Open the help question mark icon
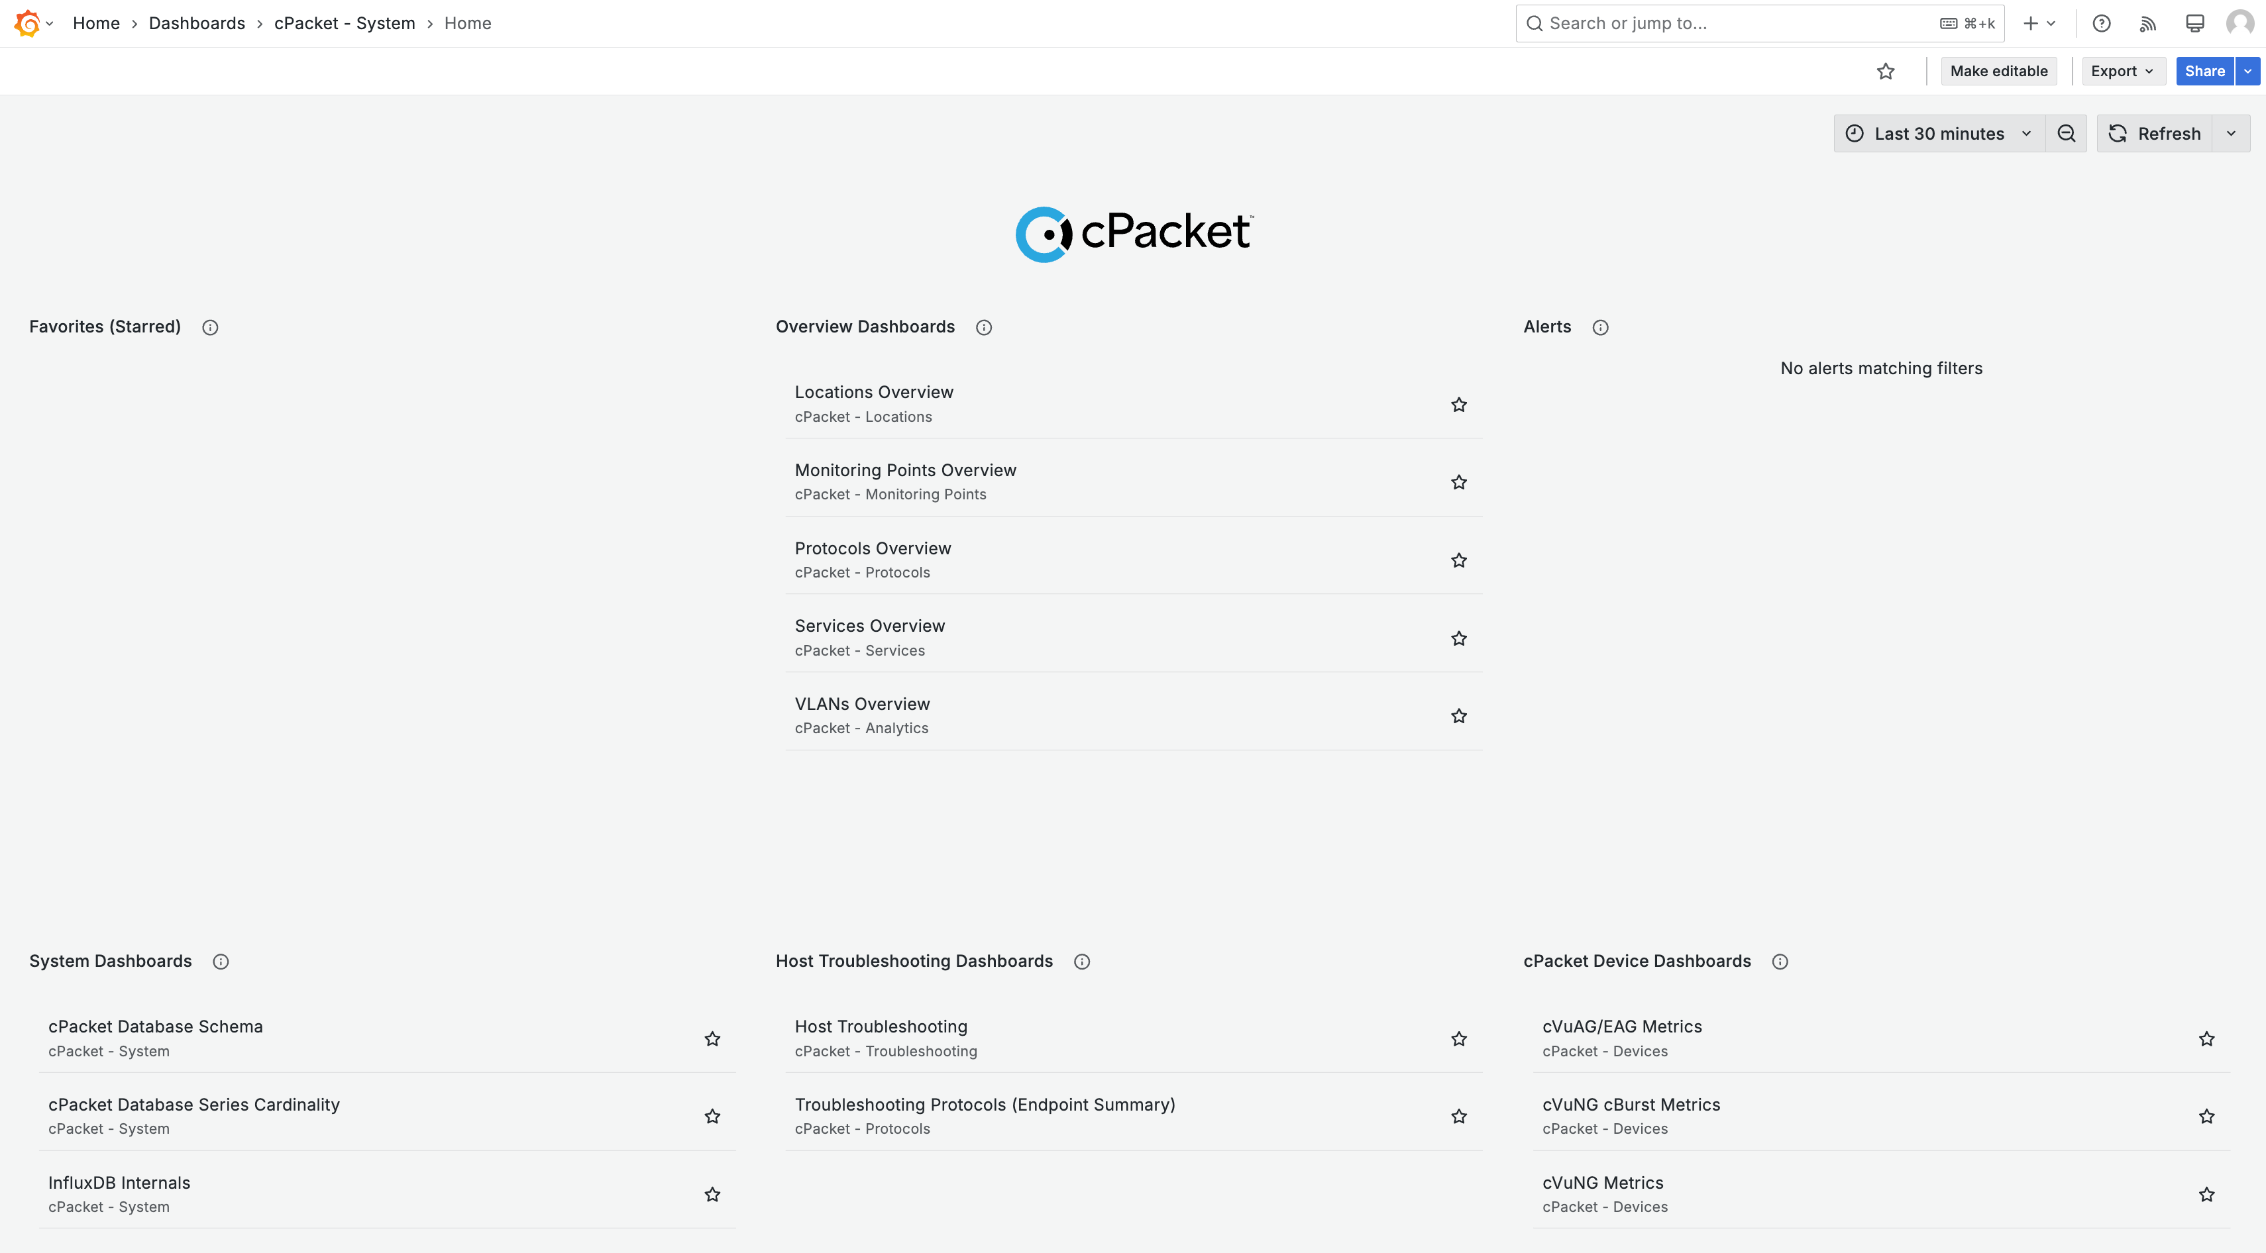The width and height of the screenshot is (2266, 1253). tap(2102, 24)
